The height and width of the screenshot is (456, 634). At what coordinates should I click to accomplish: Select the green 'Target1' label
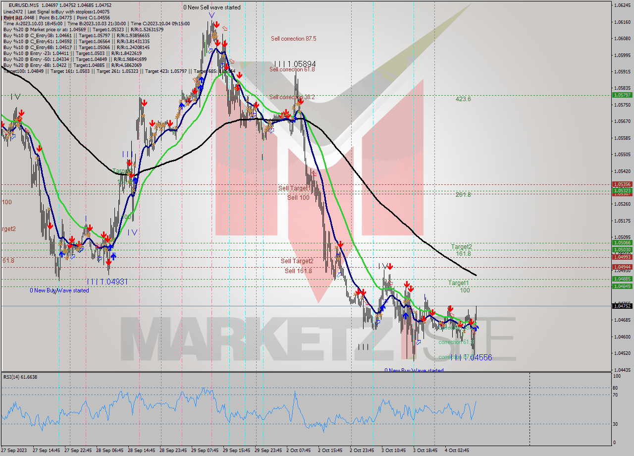458,283
